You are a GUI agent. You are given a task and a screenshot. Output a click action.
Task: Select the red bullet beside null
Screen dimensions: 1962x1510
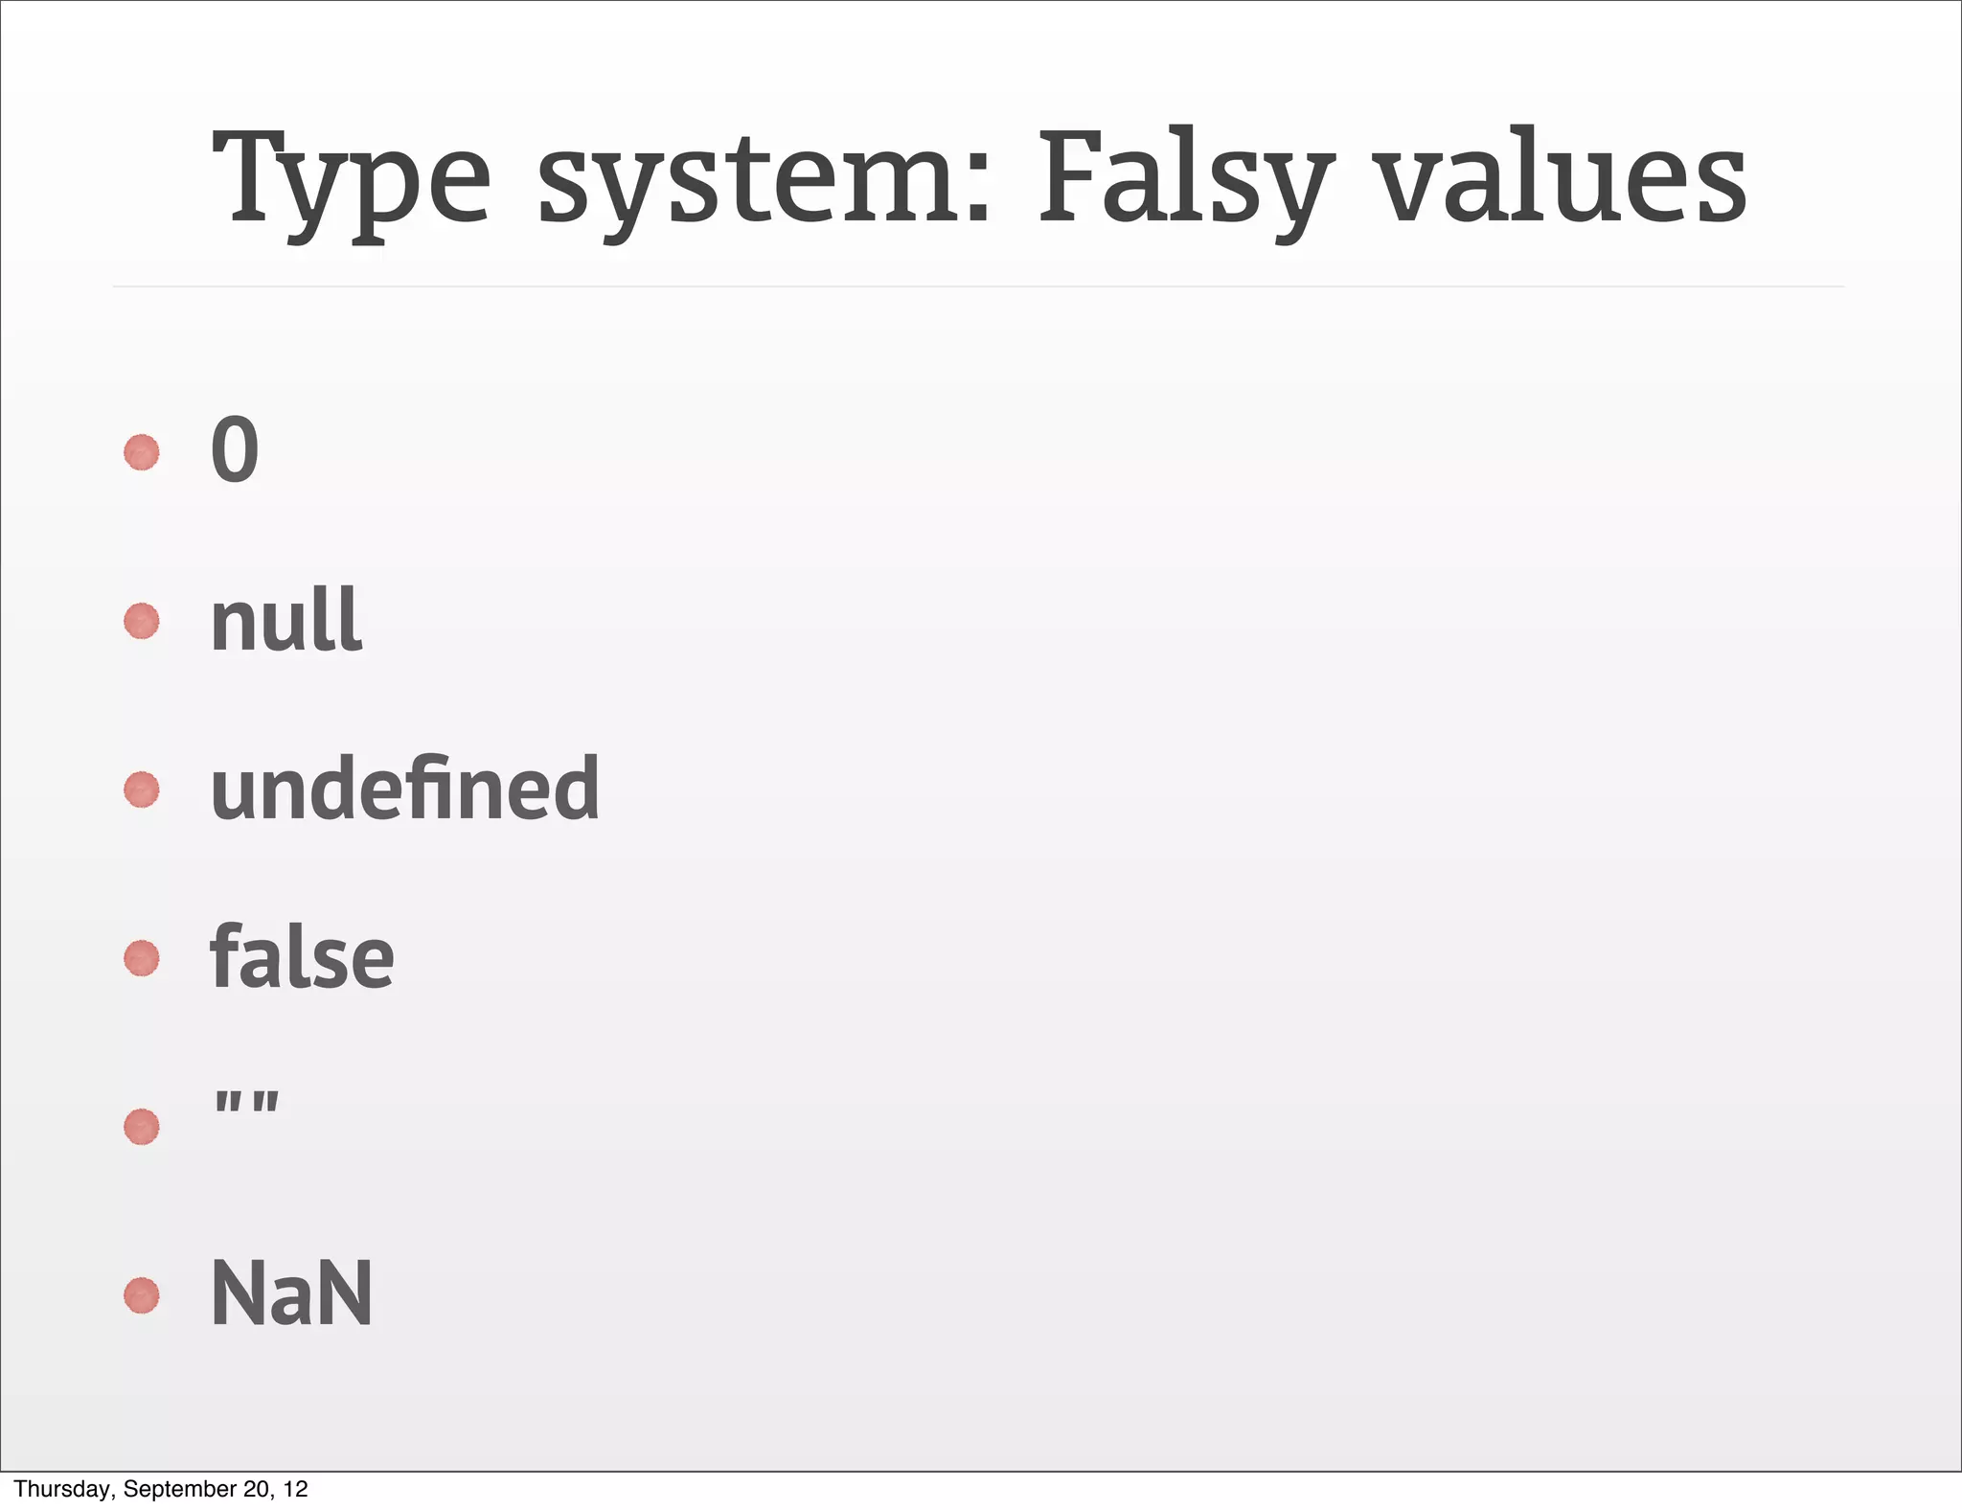pos(142,621)
